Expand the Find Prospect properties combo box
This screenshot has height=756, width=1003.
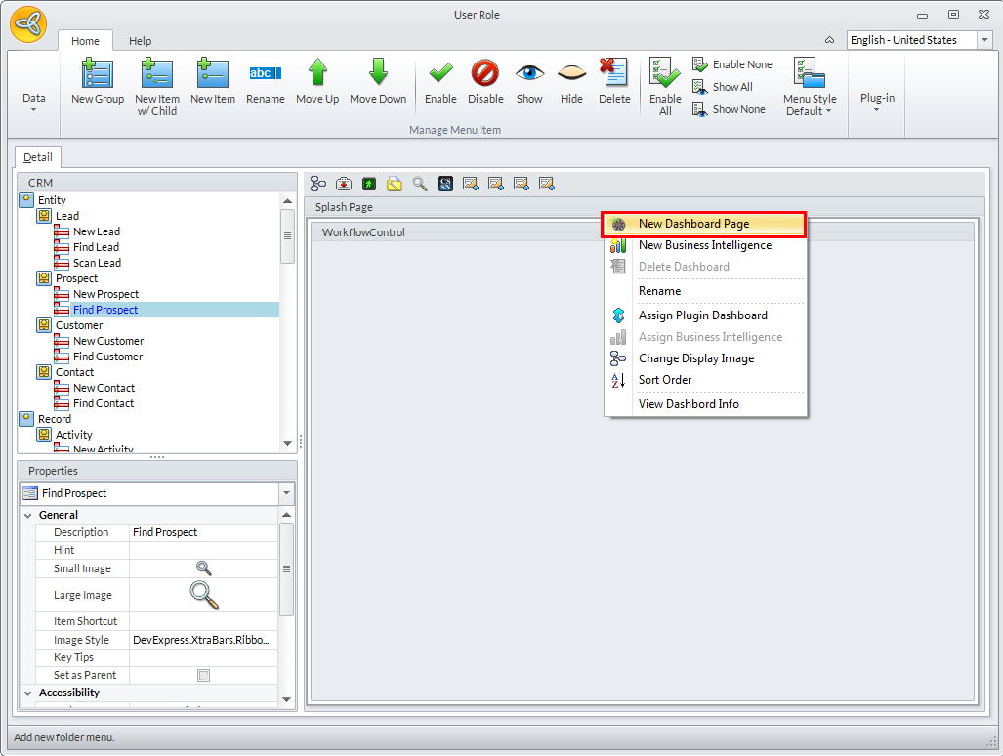click(x=286, y=493)
